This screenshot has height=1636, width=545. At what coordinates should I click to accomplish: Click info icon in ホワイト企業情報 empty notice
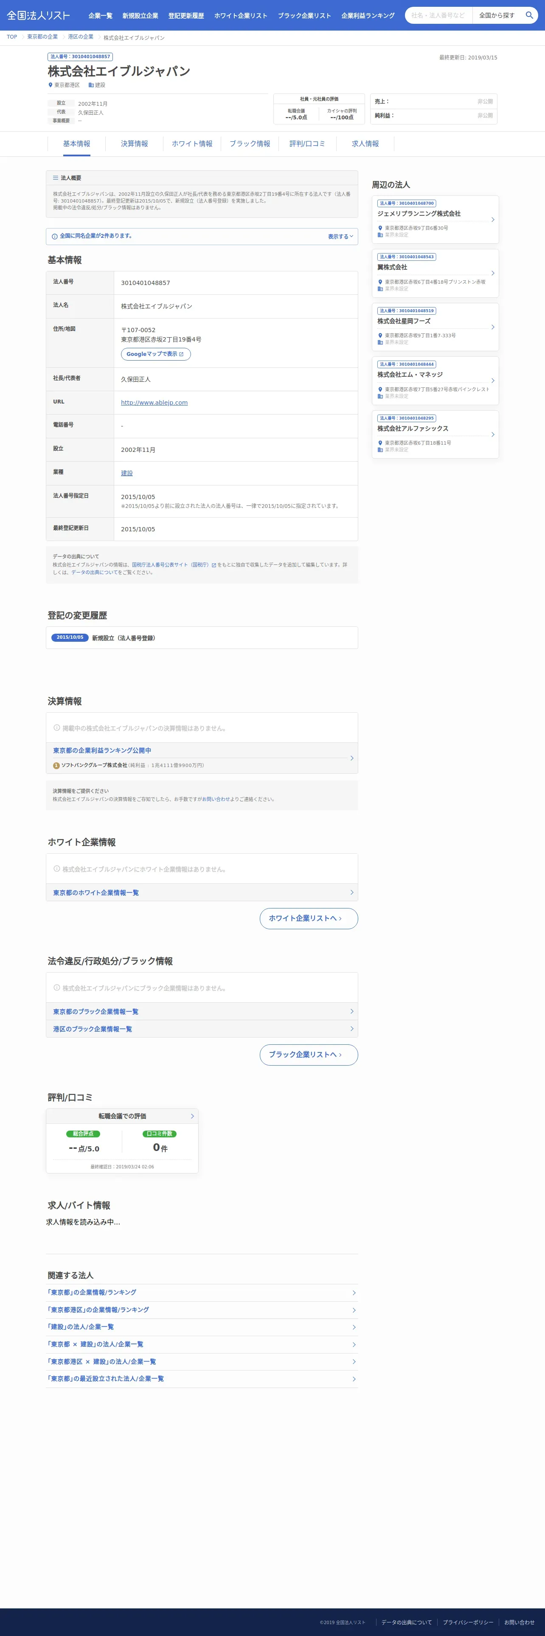click(x=57, y=869)
